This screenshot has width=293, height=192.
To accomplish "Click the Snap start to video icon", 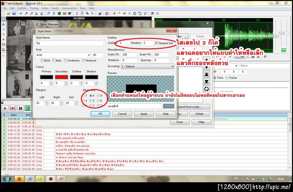I will (48, 14).
